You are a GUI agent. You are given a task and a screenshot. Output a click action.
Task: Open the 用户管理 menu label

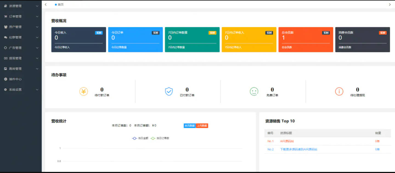click(x=15, y=27)
